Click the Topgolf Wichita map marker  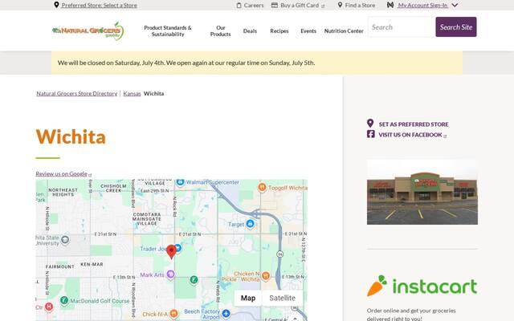point(262,187)
